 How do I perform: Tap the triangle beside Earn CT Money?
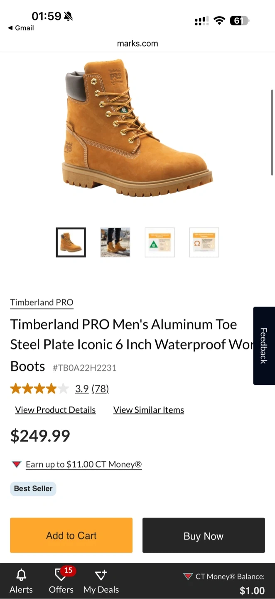click(x=17, y=464)
